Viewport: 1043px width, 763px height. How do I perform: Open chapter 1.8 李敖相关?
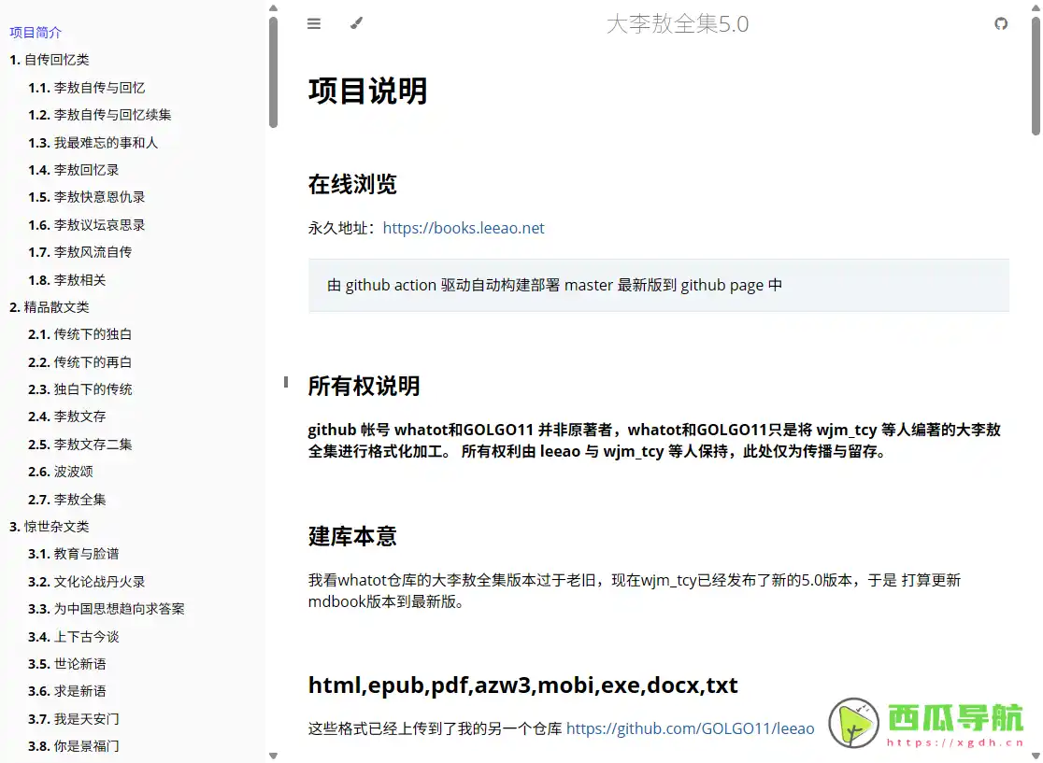click(x=66, y=279)
